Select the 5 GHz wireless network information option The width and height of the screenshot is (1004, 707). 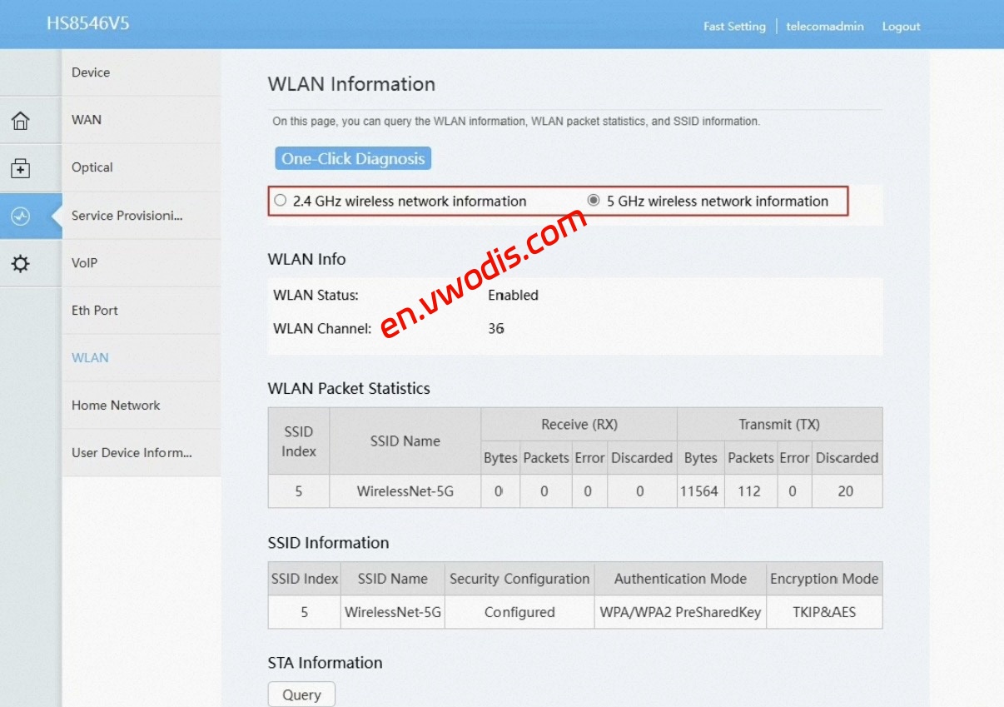(x=594, y=200)
